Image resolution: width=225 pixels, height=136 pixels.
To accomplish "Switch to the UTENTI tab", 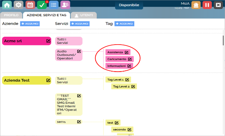I will click(84, 15).
